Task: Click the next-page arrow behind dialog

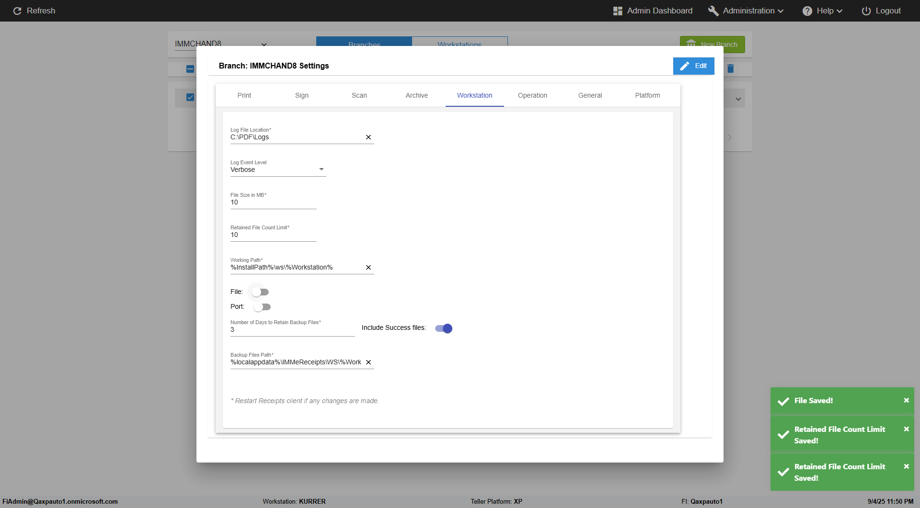Action: tap(730, 137)
